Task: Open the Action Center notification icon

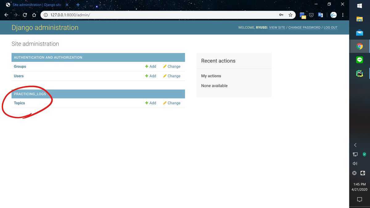Action: coord(360,200)
